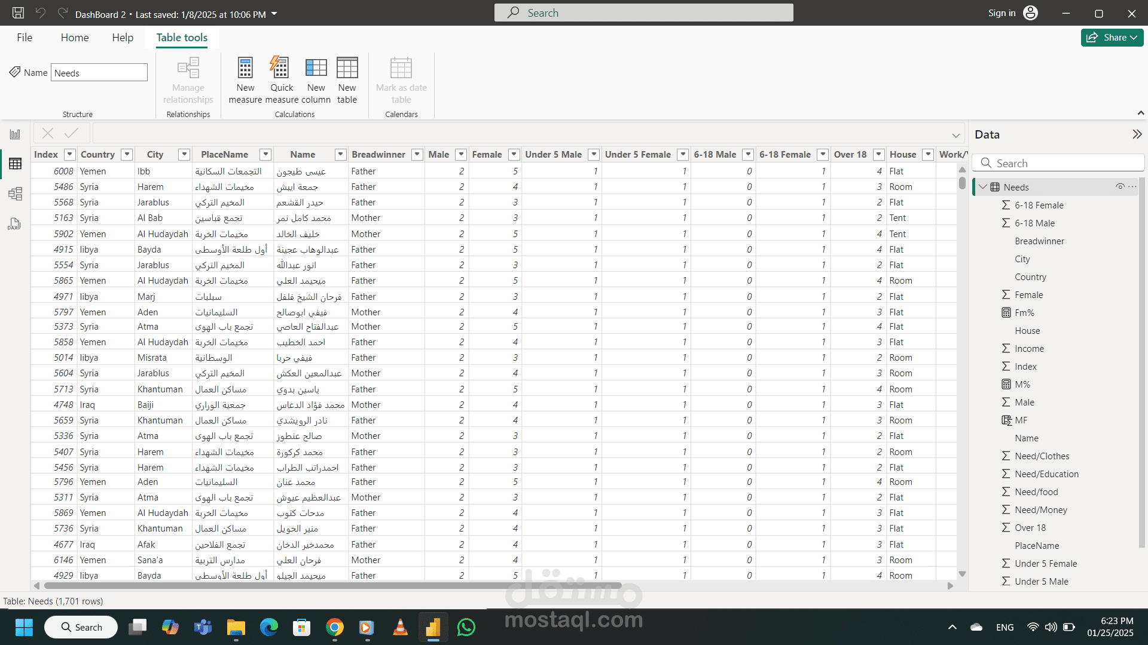Cancel formula with the X button
The width and height of the screenshot is (1148, 645).
pyautogui.click(x=48, y=133)
